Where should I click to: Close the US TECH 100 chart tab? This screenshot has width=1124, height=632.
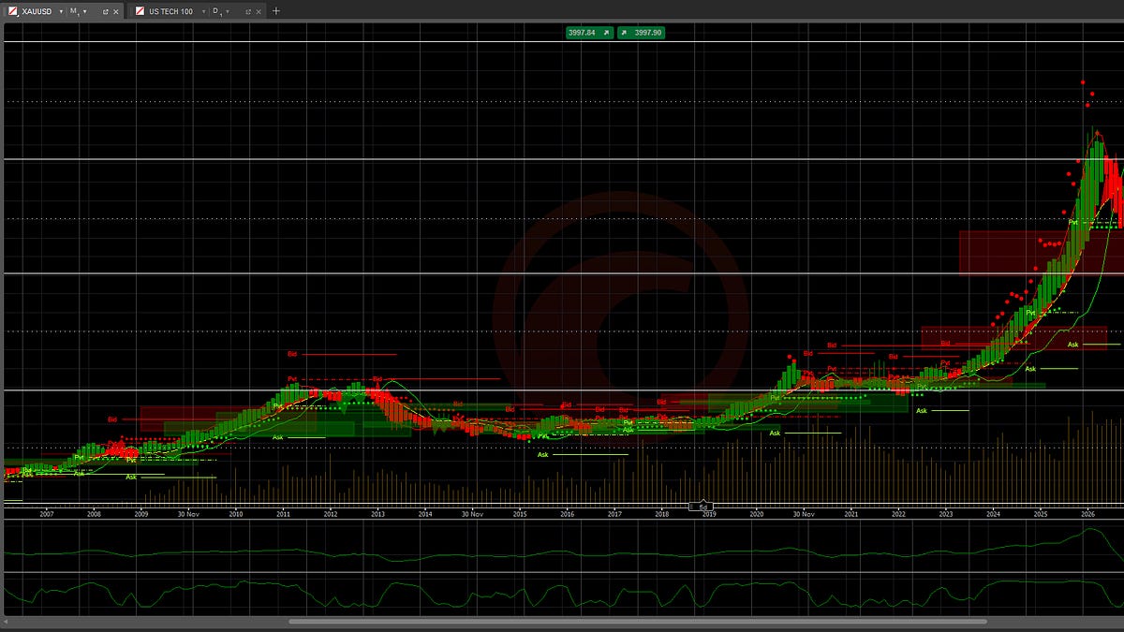click(259, 11)
